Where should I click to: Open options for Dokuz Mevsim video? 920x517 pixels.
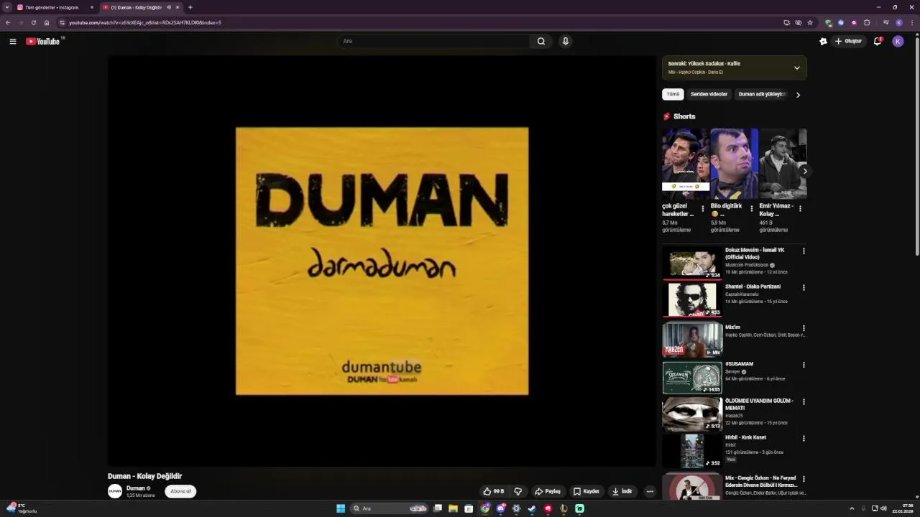(804, 251)
